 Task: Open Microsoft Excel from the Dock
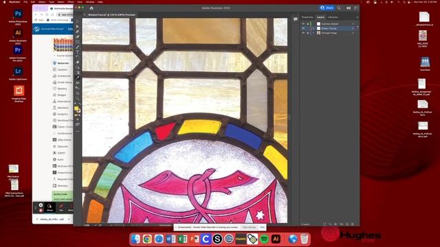coord(182,239)
